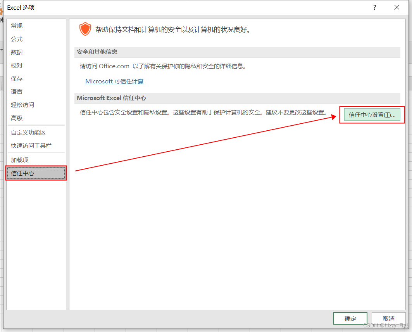This screenshot has width=412, height=332.
Task: Open the 校对 settings category
Action: (36, 65)
